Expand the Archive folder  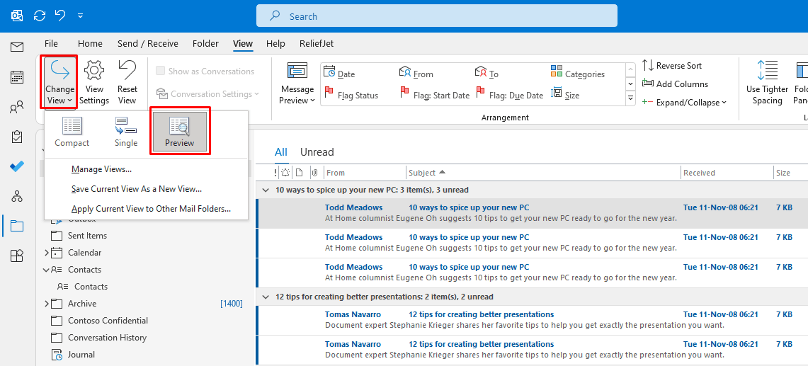tap(46, 304)
